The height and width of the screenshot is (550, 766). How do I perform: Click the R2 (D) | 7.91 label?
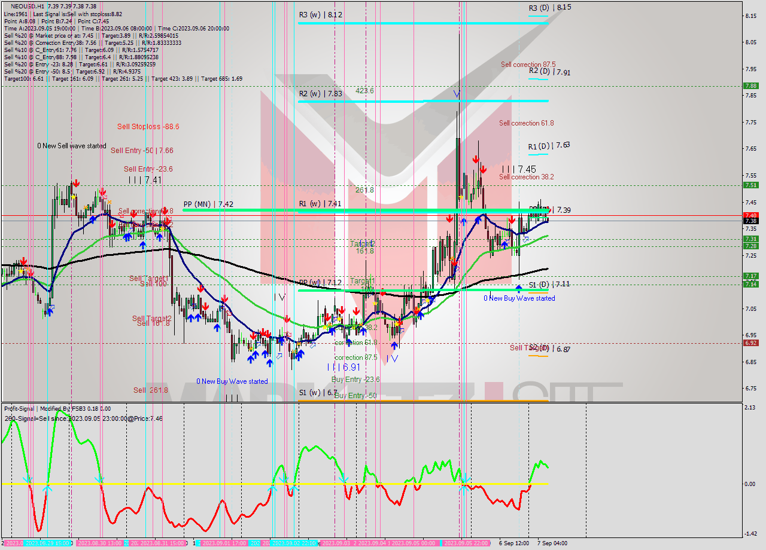tap(549, 72)
